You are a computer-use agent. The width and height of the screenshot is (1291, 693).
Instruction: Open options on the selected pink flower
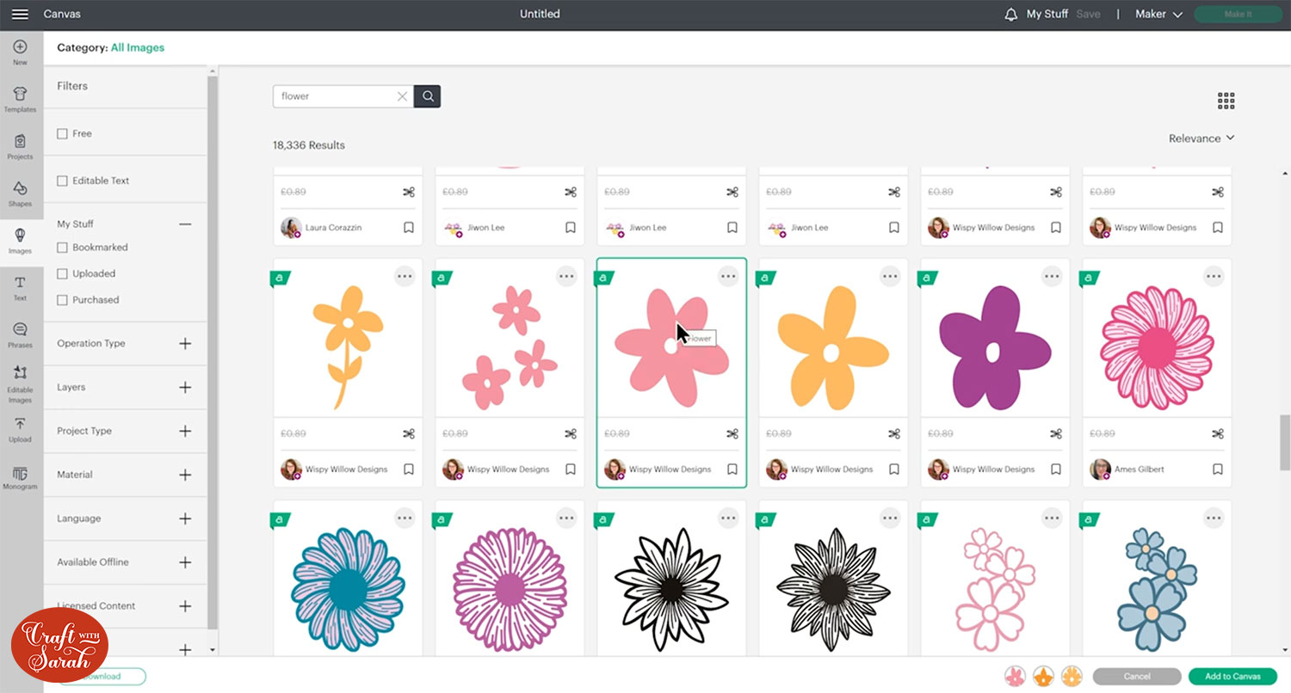(728, 276)
